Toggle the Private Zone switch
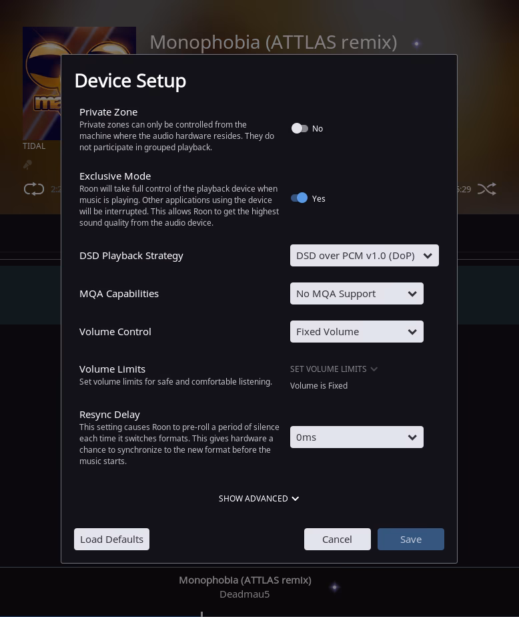Viewport: 519px width, 617px height. pyautogui.click(x=300, y=128)
